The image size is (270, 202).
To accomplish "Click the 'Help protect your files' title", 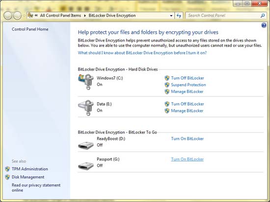I will (148, 32).
